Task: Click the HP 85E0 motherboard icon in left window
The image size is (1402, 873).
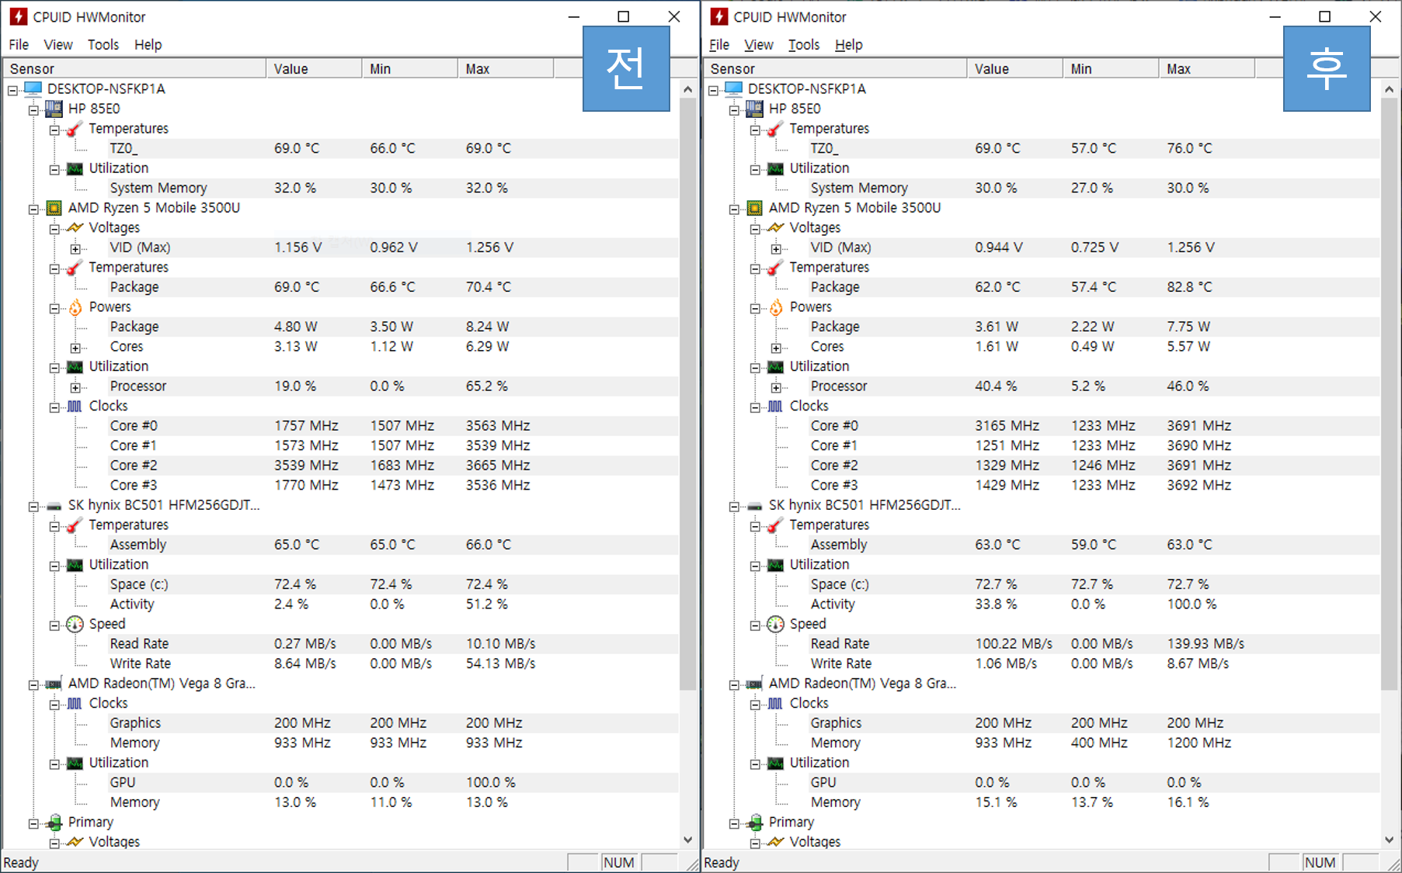Action: pyautogui.click(x=54, y=109)
